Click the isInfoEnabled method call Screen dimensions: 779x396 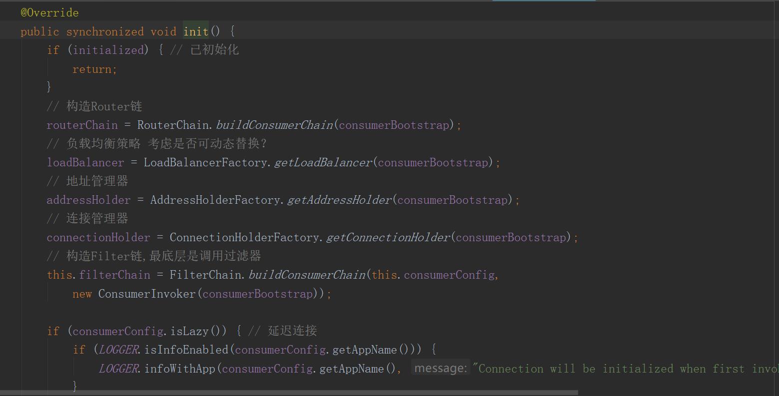(x=186, y=350)
